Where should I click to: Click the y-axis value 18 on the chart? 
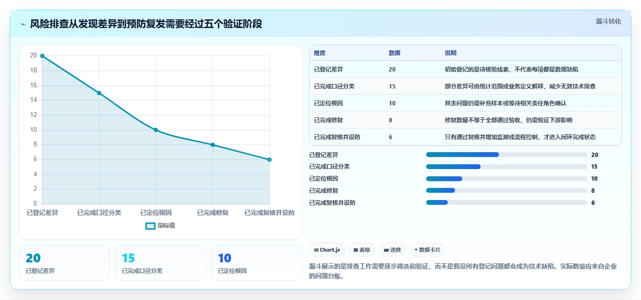(x=33, y=71)
